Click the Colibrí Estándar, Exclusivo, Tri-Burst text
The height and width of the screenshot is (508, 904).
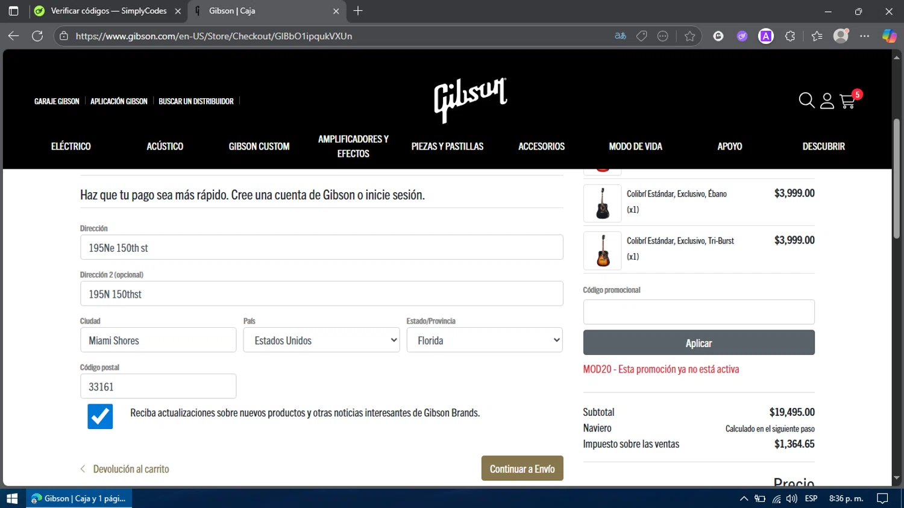pyautogui.click(x=680, y=240)
